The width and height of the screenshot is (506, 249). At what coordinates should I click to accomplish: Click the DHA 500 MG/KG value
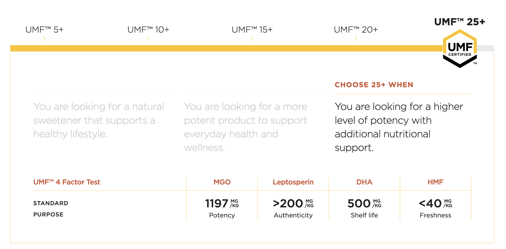(364, 204)
